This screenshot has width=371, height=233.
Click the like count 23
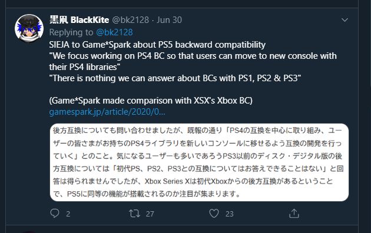point(230,214)
